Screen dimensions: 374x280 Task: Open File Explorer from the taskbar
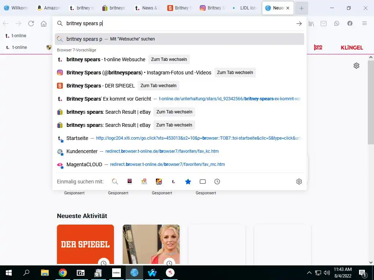(x=45, y=273)
